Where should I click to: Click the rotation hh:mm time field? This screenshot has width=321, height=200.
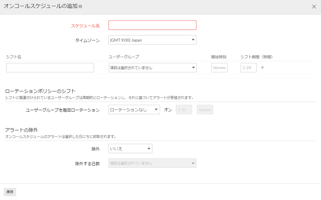(x=205, y=110)
